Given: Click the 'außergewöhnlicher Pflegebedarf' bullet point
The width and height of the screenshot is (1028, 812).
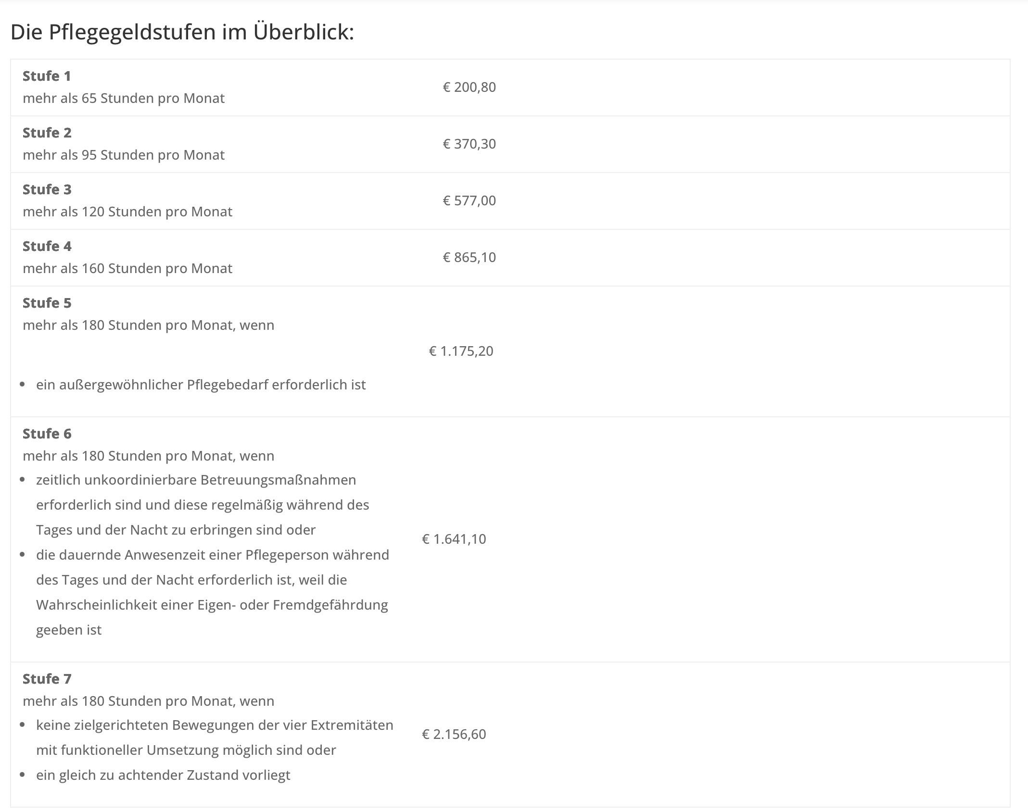Looking at the screenshot, I should (x=201, y=385).
